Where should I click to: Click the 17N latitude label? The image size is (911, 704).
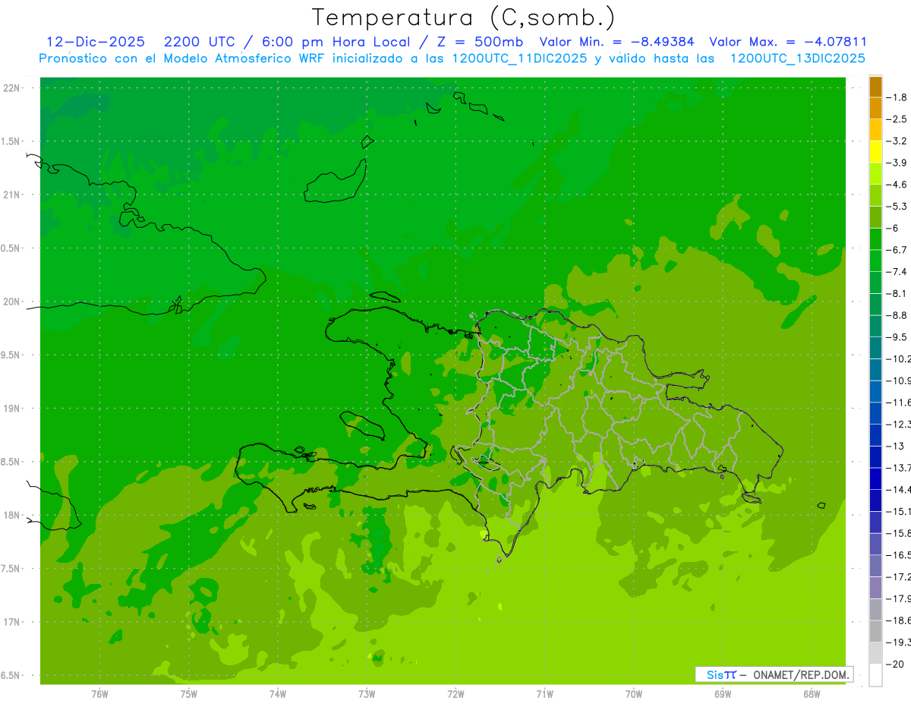11,622
